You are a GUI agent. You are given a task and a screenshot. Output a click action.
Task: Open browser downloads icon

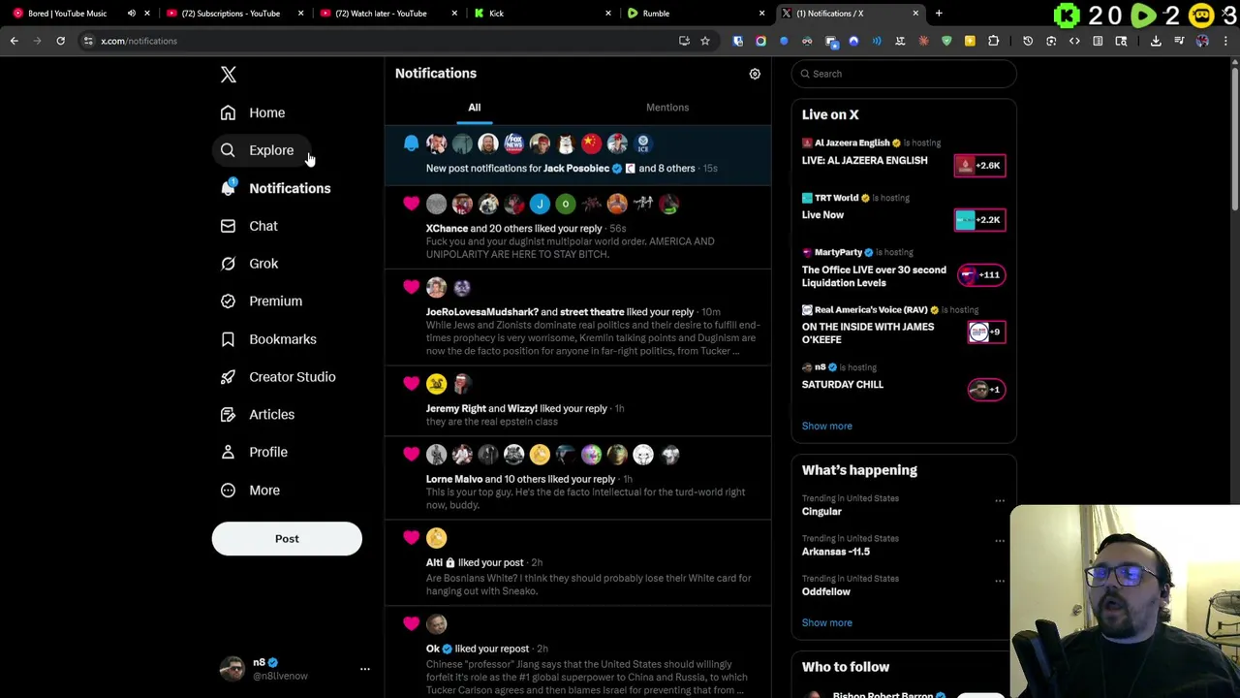[x=1156, y=41]
